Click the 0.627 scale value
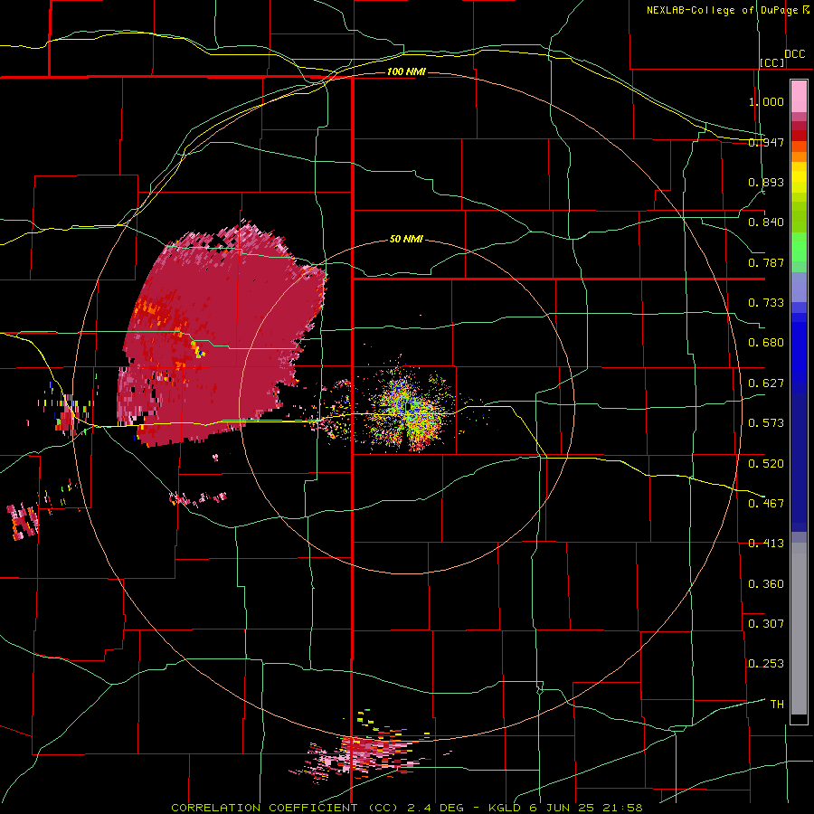The image size is (814, 814). click(766, 383)
